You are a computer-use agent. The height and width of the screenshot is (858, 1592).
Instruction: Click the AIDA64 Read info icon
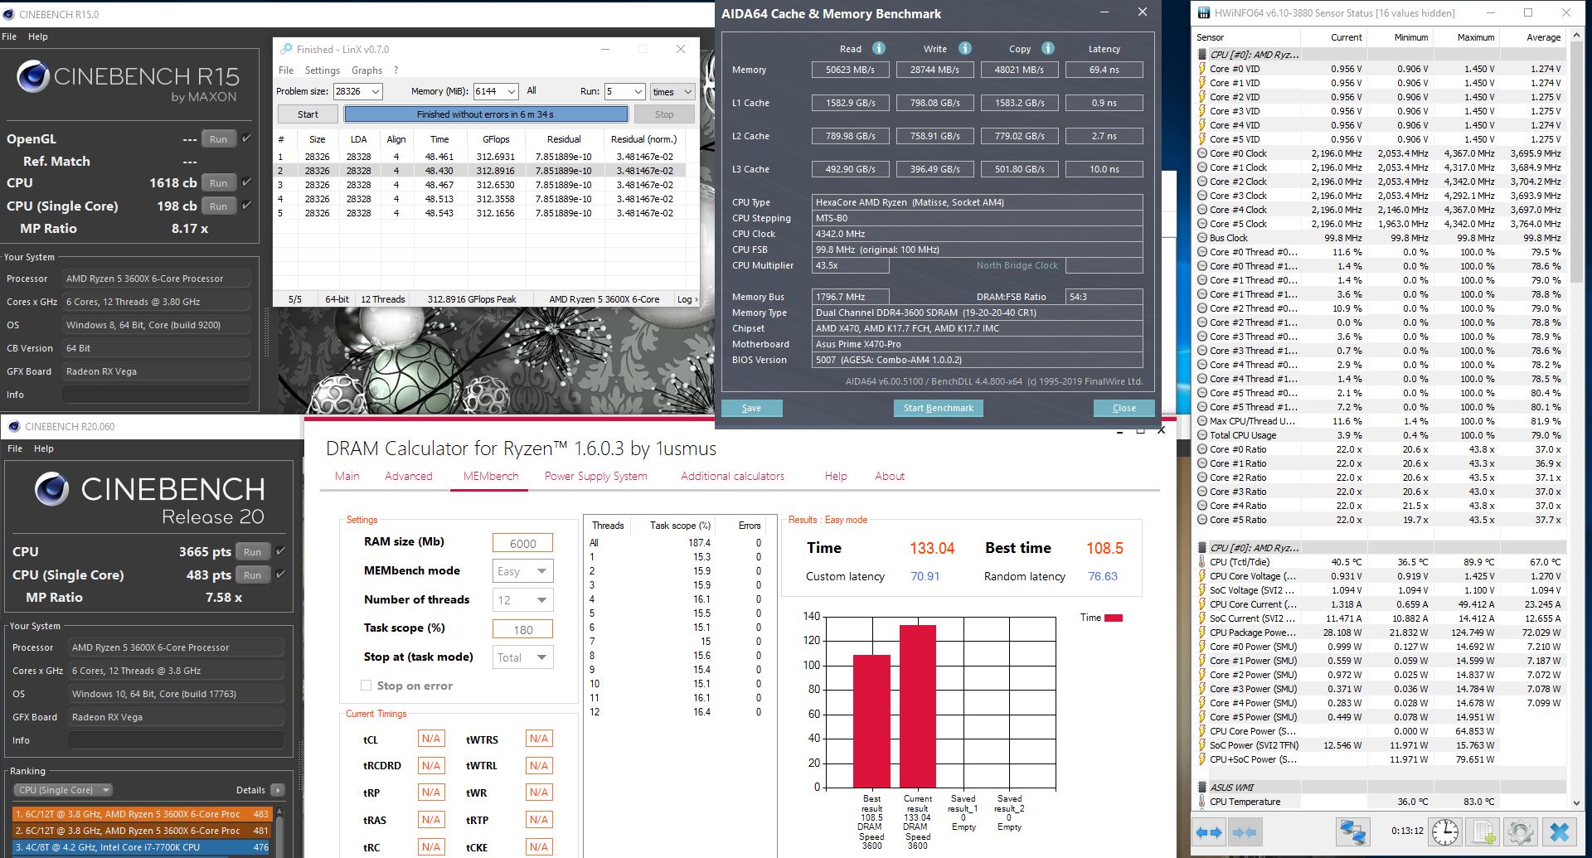879,48
